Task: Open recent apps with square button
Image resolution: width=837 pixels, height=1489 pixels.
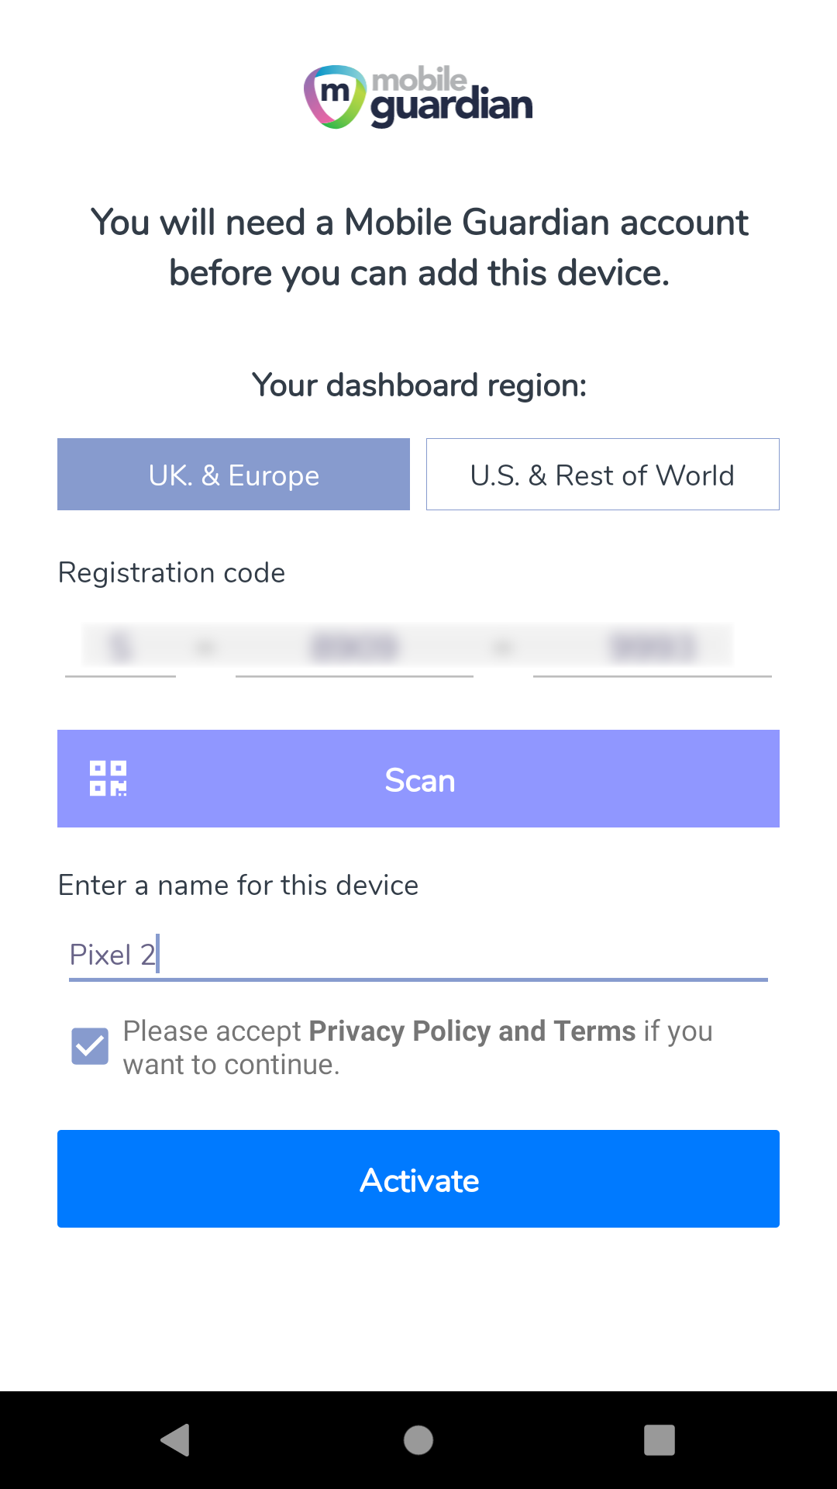Action: (x=659, y=1440)
